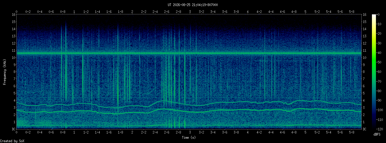Image resolution: width=386 pixels, height=143 pixels.
Task: Select the 1 second tick on bottom time axis
Action: [74, 132]
